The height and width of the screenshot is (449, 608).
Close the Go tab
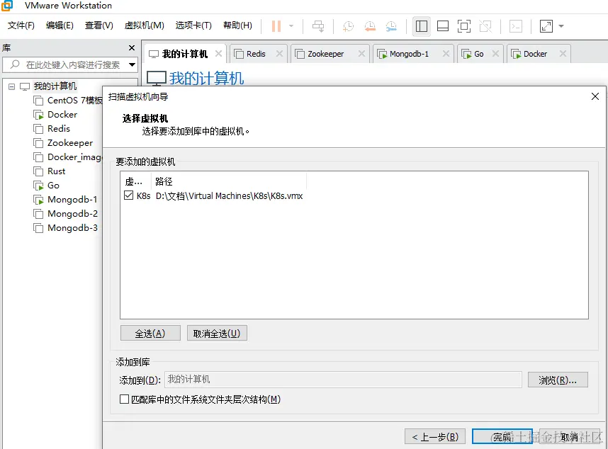click(495, 53)
